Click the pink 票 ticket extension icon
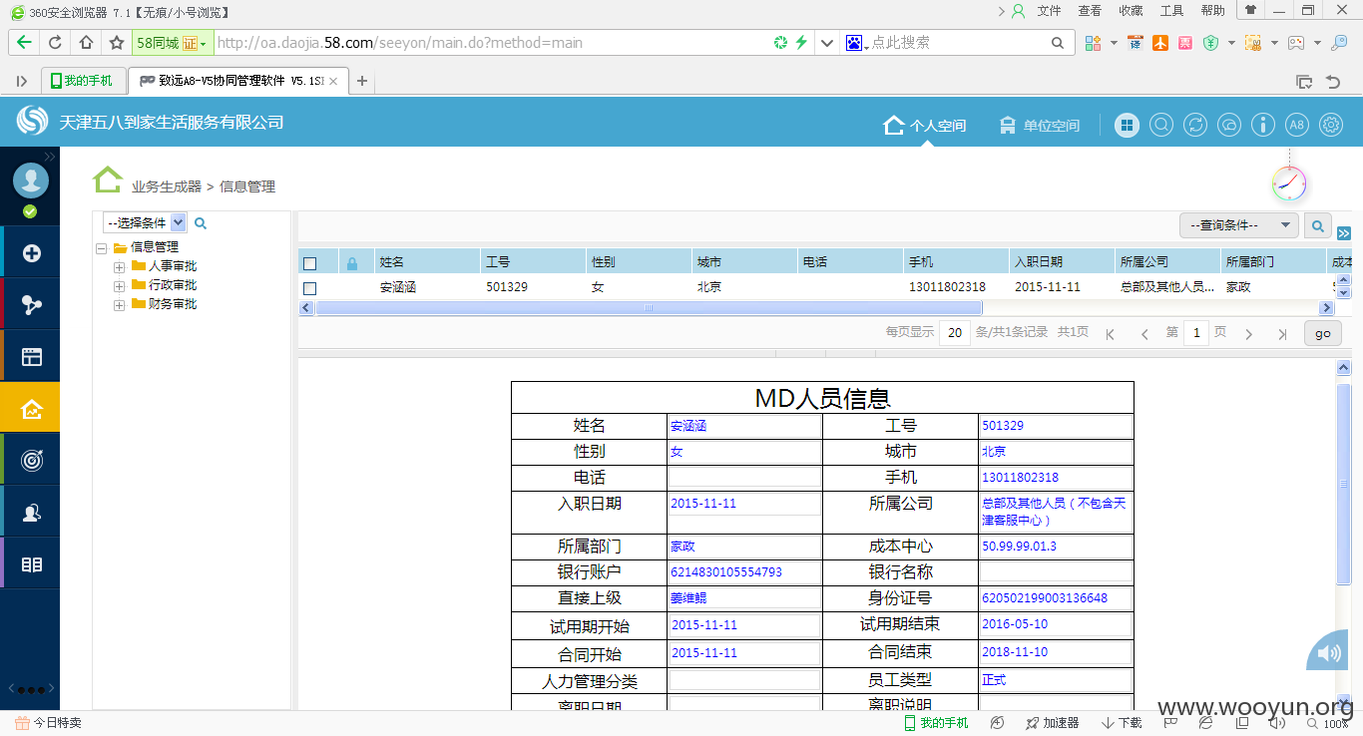Viewport: 1363px width, 736px height. (1184, 43)
